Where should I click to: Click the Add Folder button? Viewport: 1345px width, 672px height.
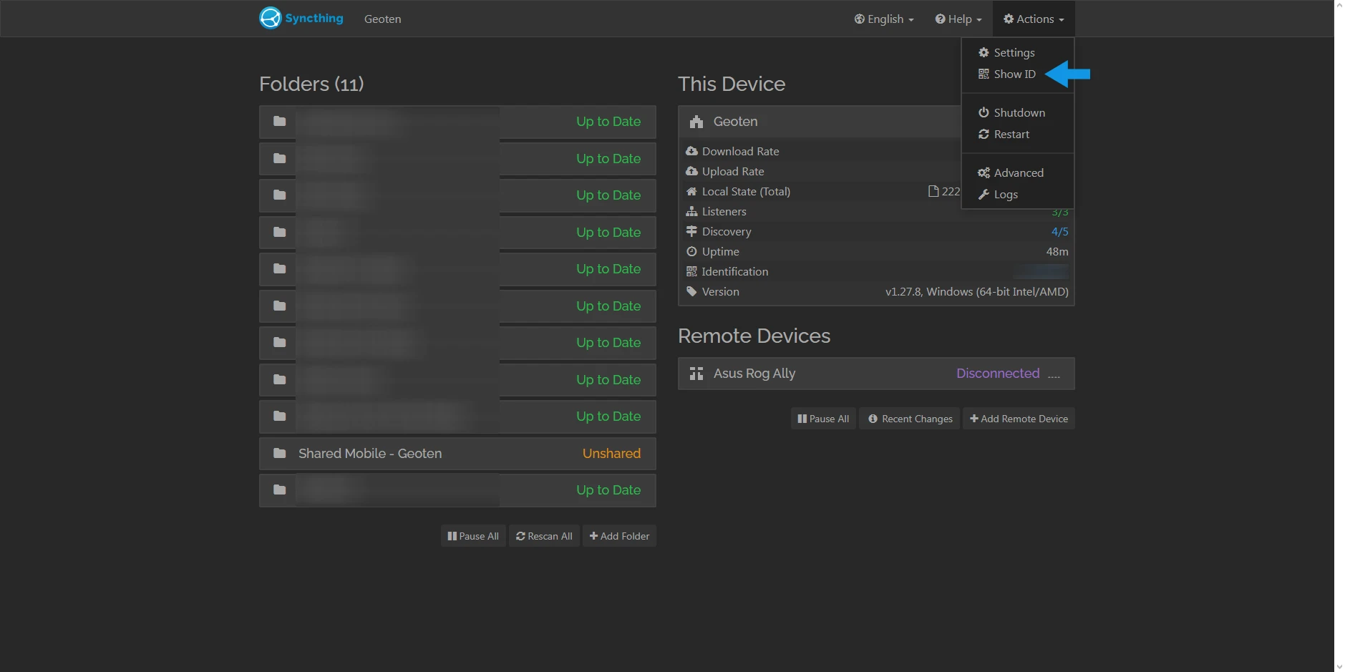619,535
